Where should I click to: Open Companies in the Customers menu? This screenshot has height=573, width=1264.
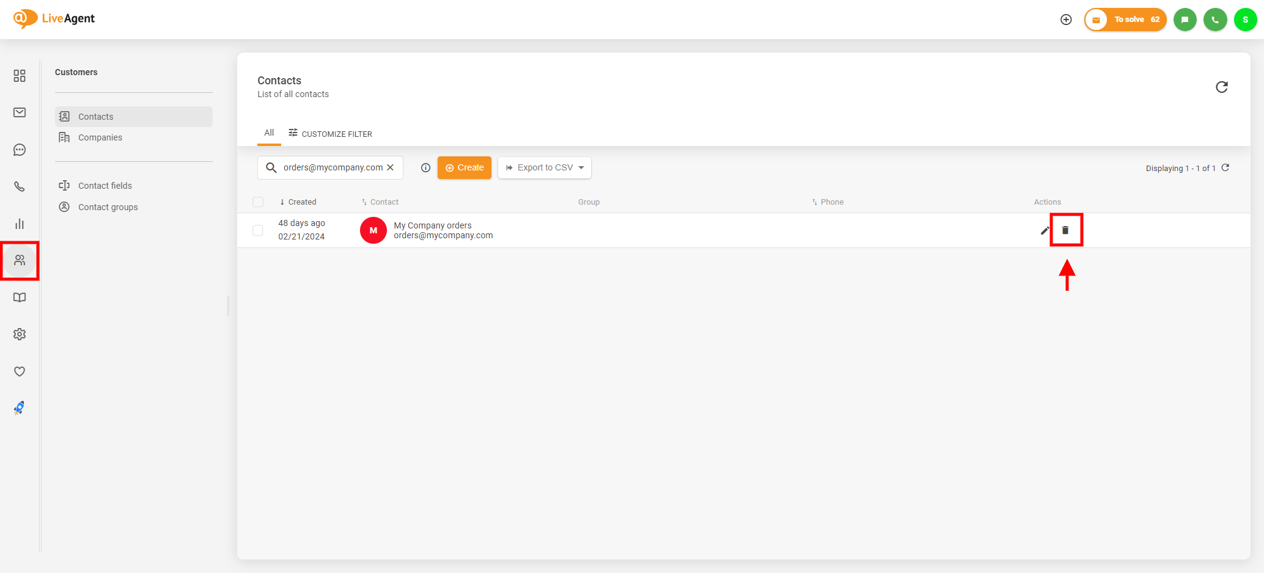click(x=100, y=137)
